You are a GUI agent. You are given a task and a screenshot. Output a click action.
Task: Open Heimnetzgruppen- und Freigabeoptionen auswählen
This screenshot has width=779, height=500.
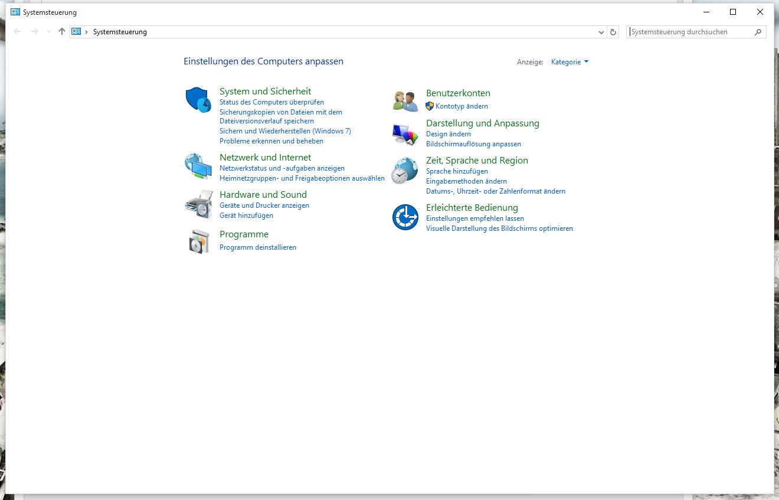(x=302, y=178)
